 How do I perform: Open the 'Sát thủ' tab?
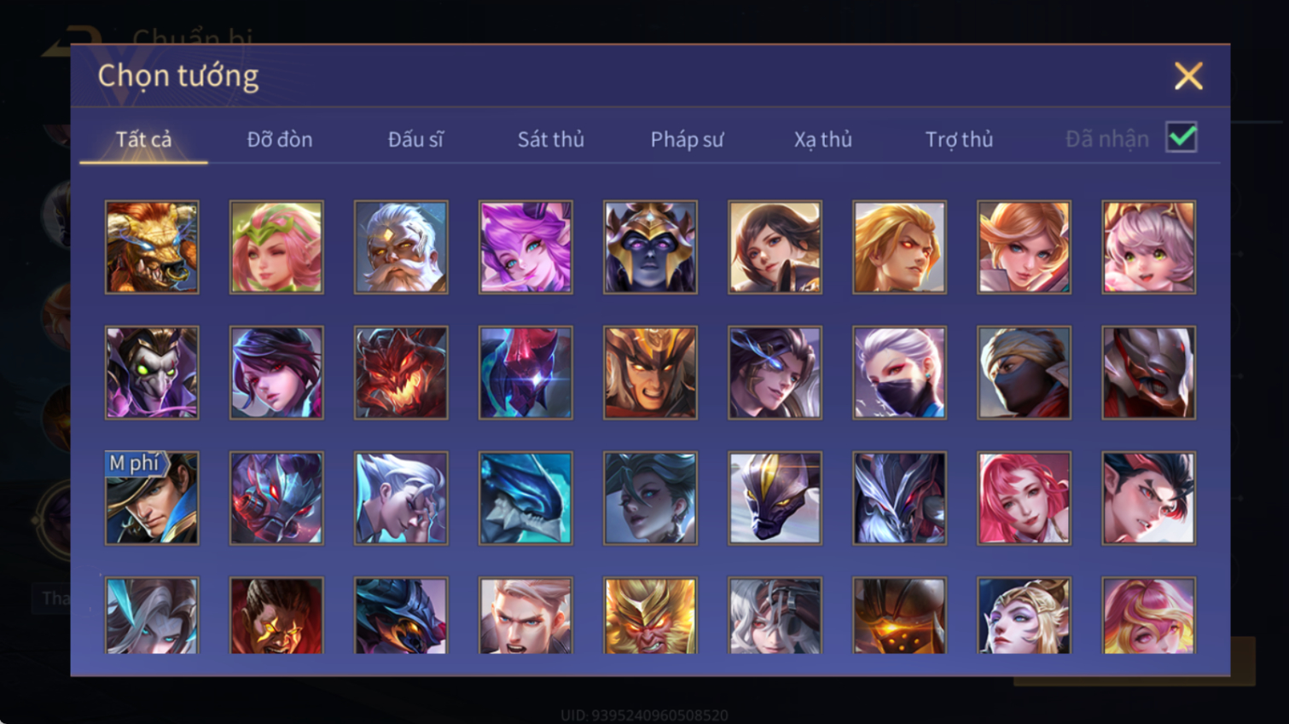[x=551, y=139]
